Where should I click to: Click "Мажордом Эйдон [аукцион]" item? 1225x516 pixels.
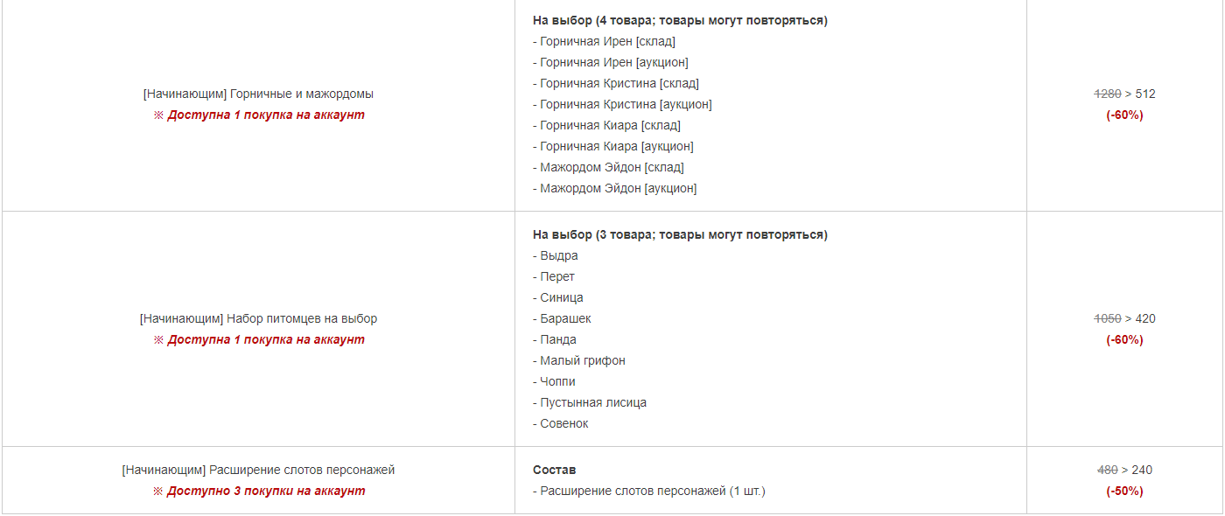[618, 188]
